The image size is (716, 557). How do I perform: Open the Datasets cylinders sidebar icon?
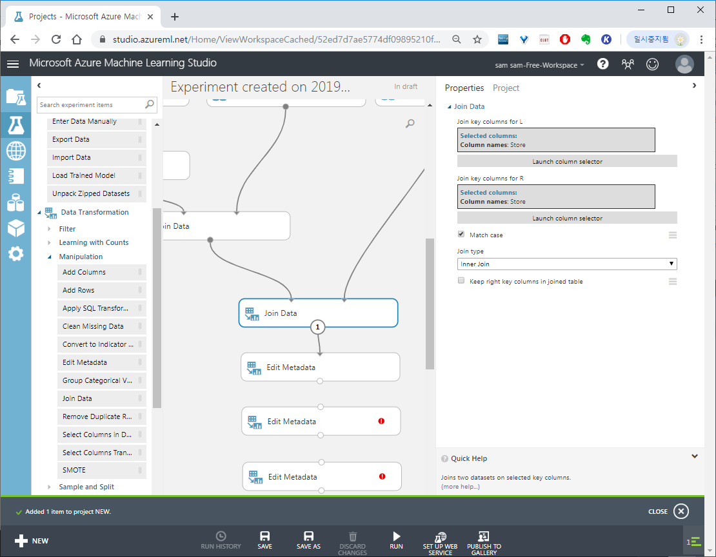click(15, 202)
